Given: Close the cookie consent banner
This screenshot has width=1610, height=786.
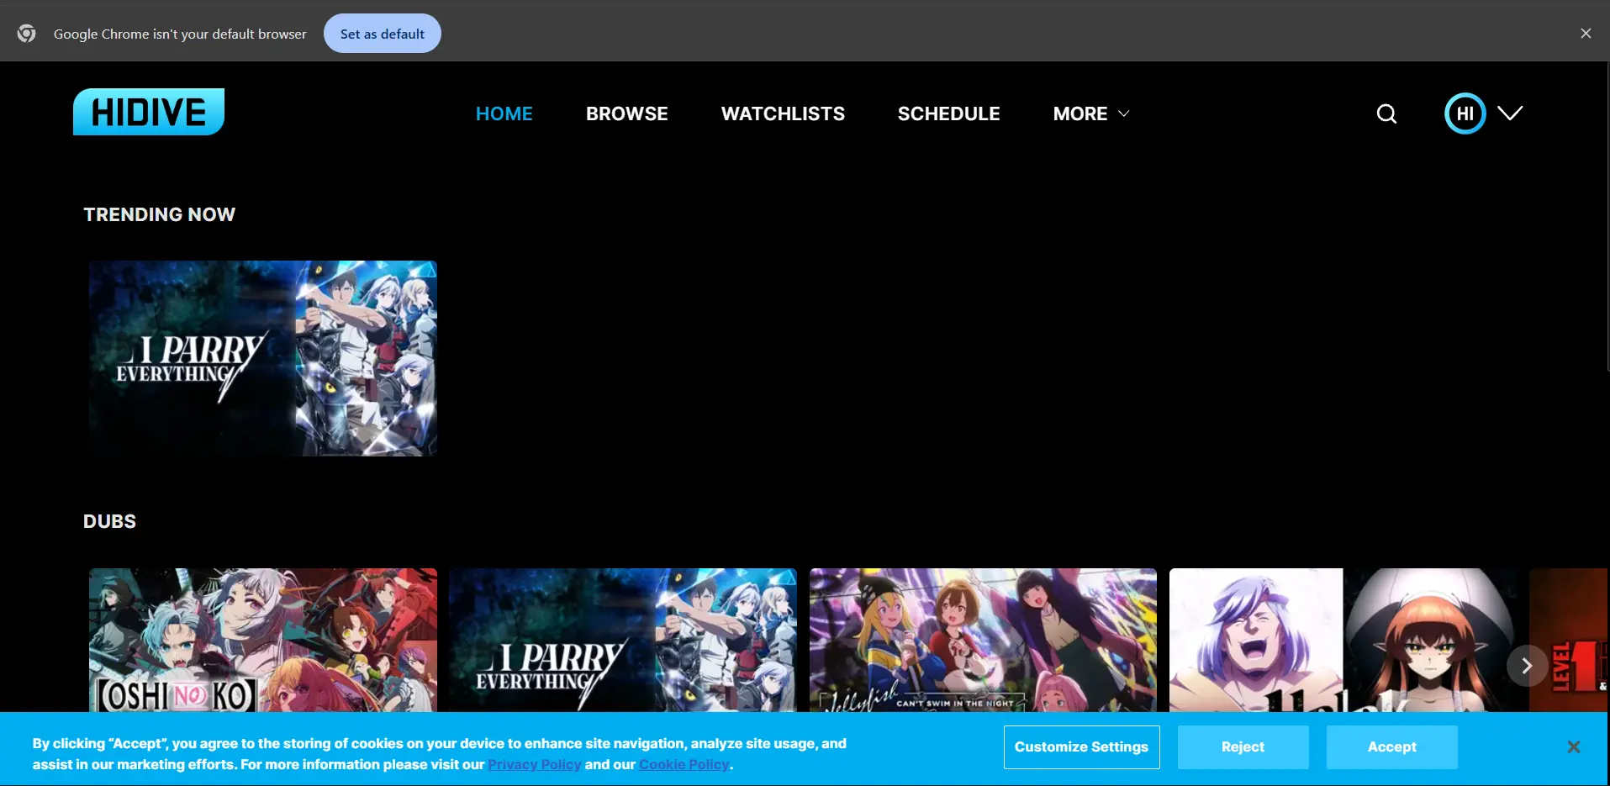Looking at the screenshot, I should [1574, 746].
